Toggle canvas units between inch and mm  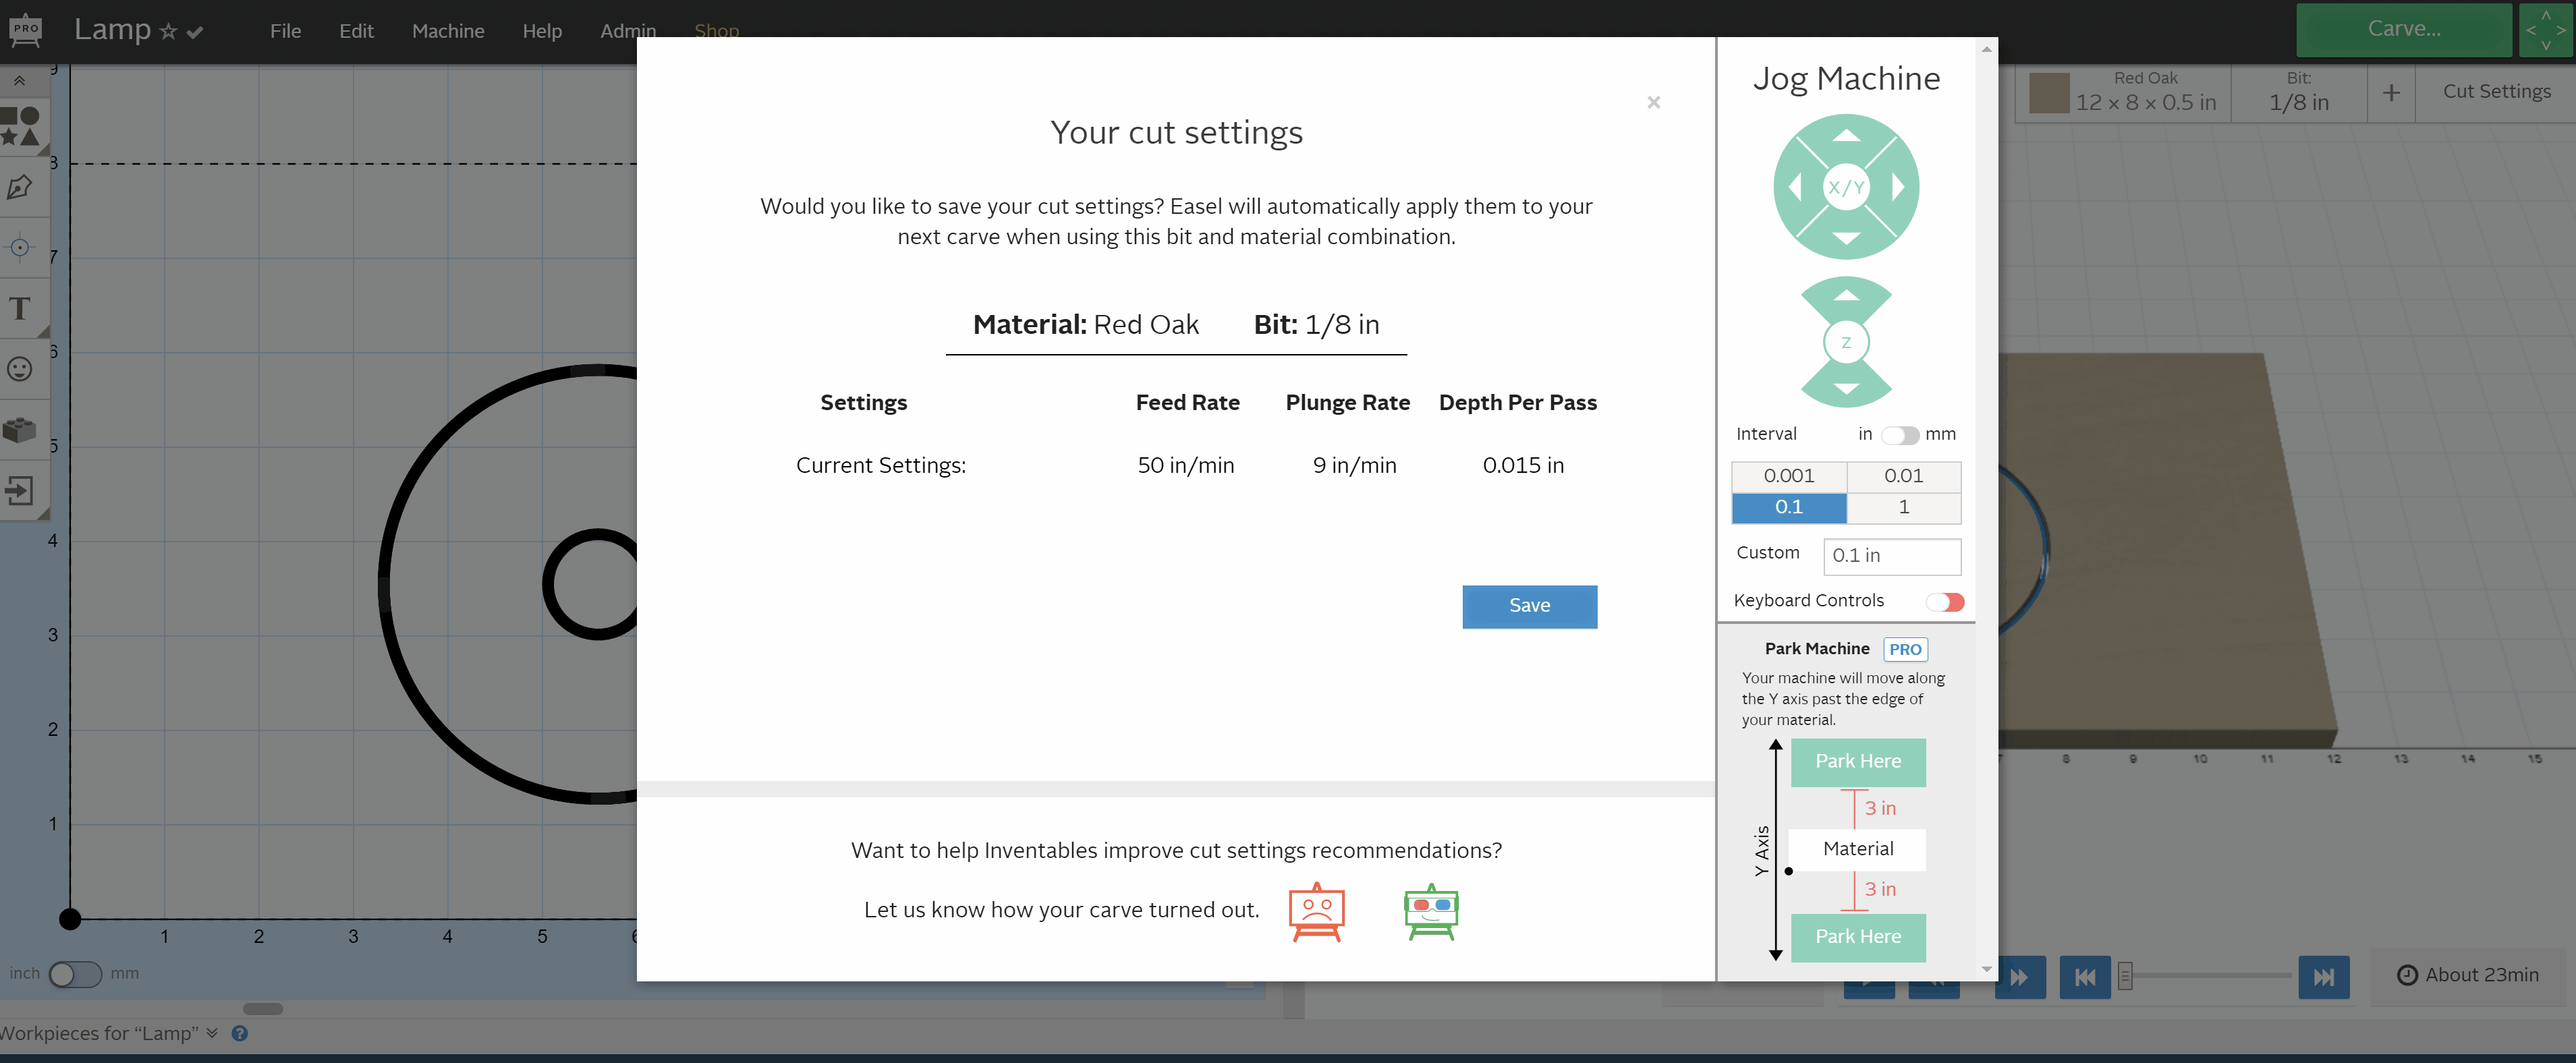(75, 974)
